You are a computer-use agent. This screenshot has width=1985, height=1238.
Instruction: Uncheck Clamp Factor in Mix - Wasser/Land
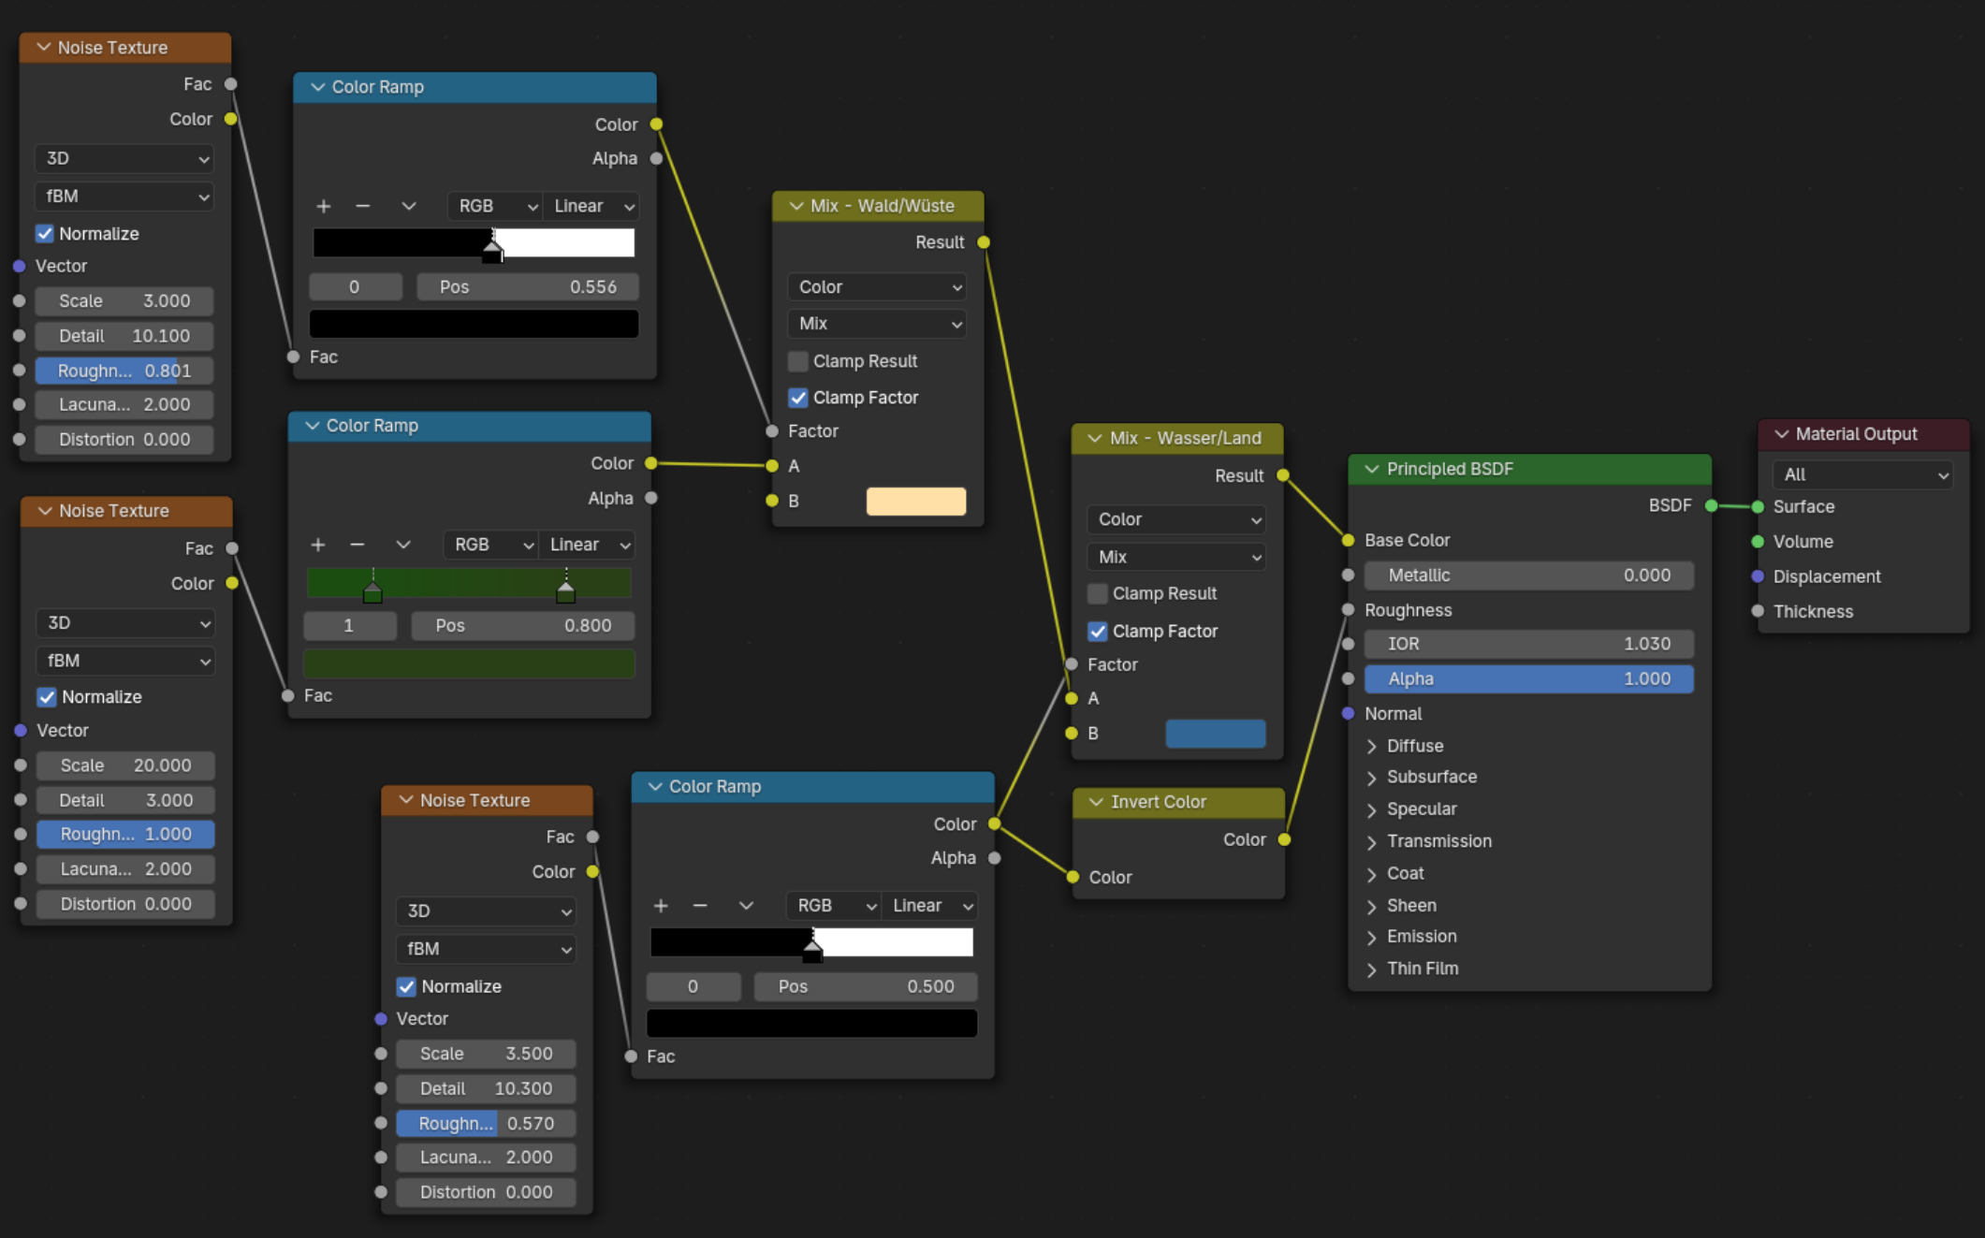coord(1098,632)
